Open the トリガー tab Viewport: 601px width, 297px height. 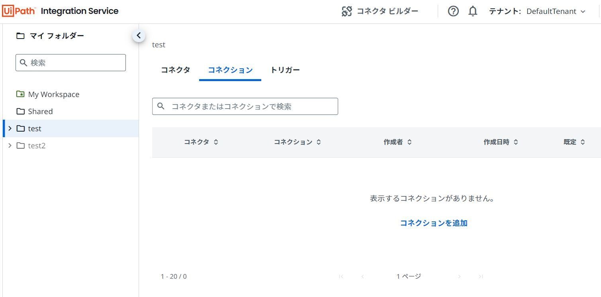click(x=285, y=70)
